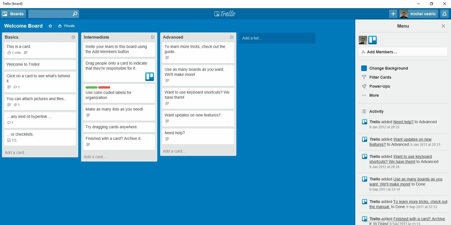Click michel cedric avatar in Menu
The height and width of the screenshot is (225, 451).
point(363,40)
